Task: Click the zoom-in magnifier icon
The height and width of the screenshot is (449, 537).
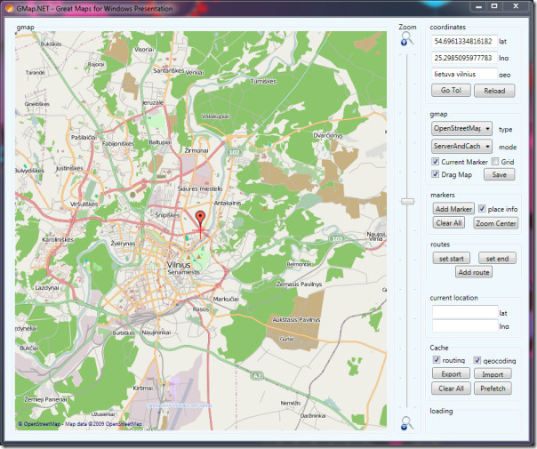Action: [406, 38]
